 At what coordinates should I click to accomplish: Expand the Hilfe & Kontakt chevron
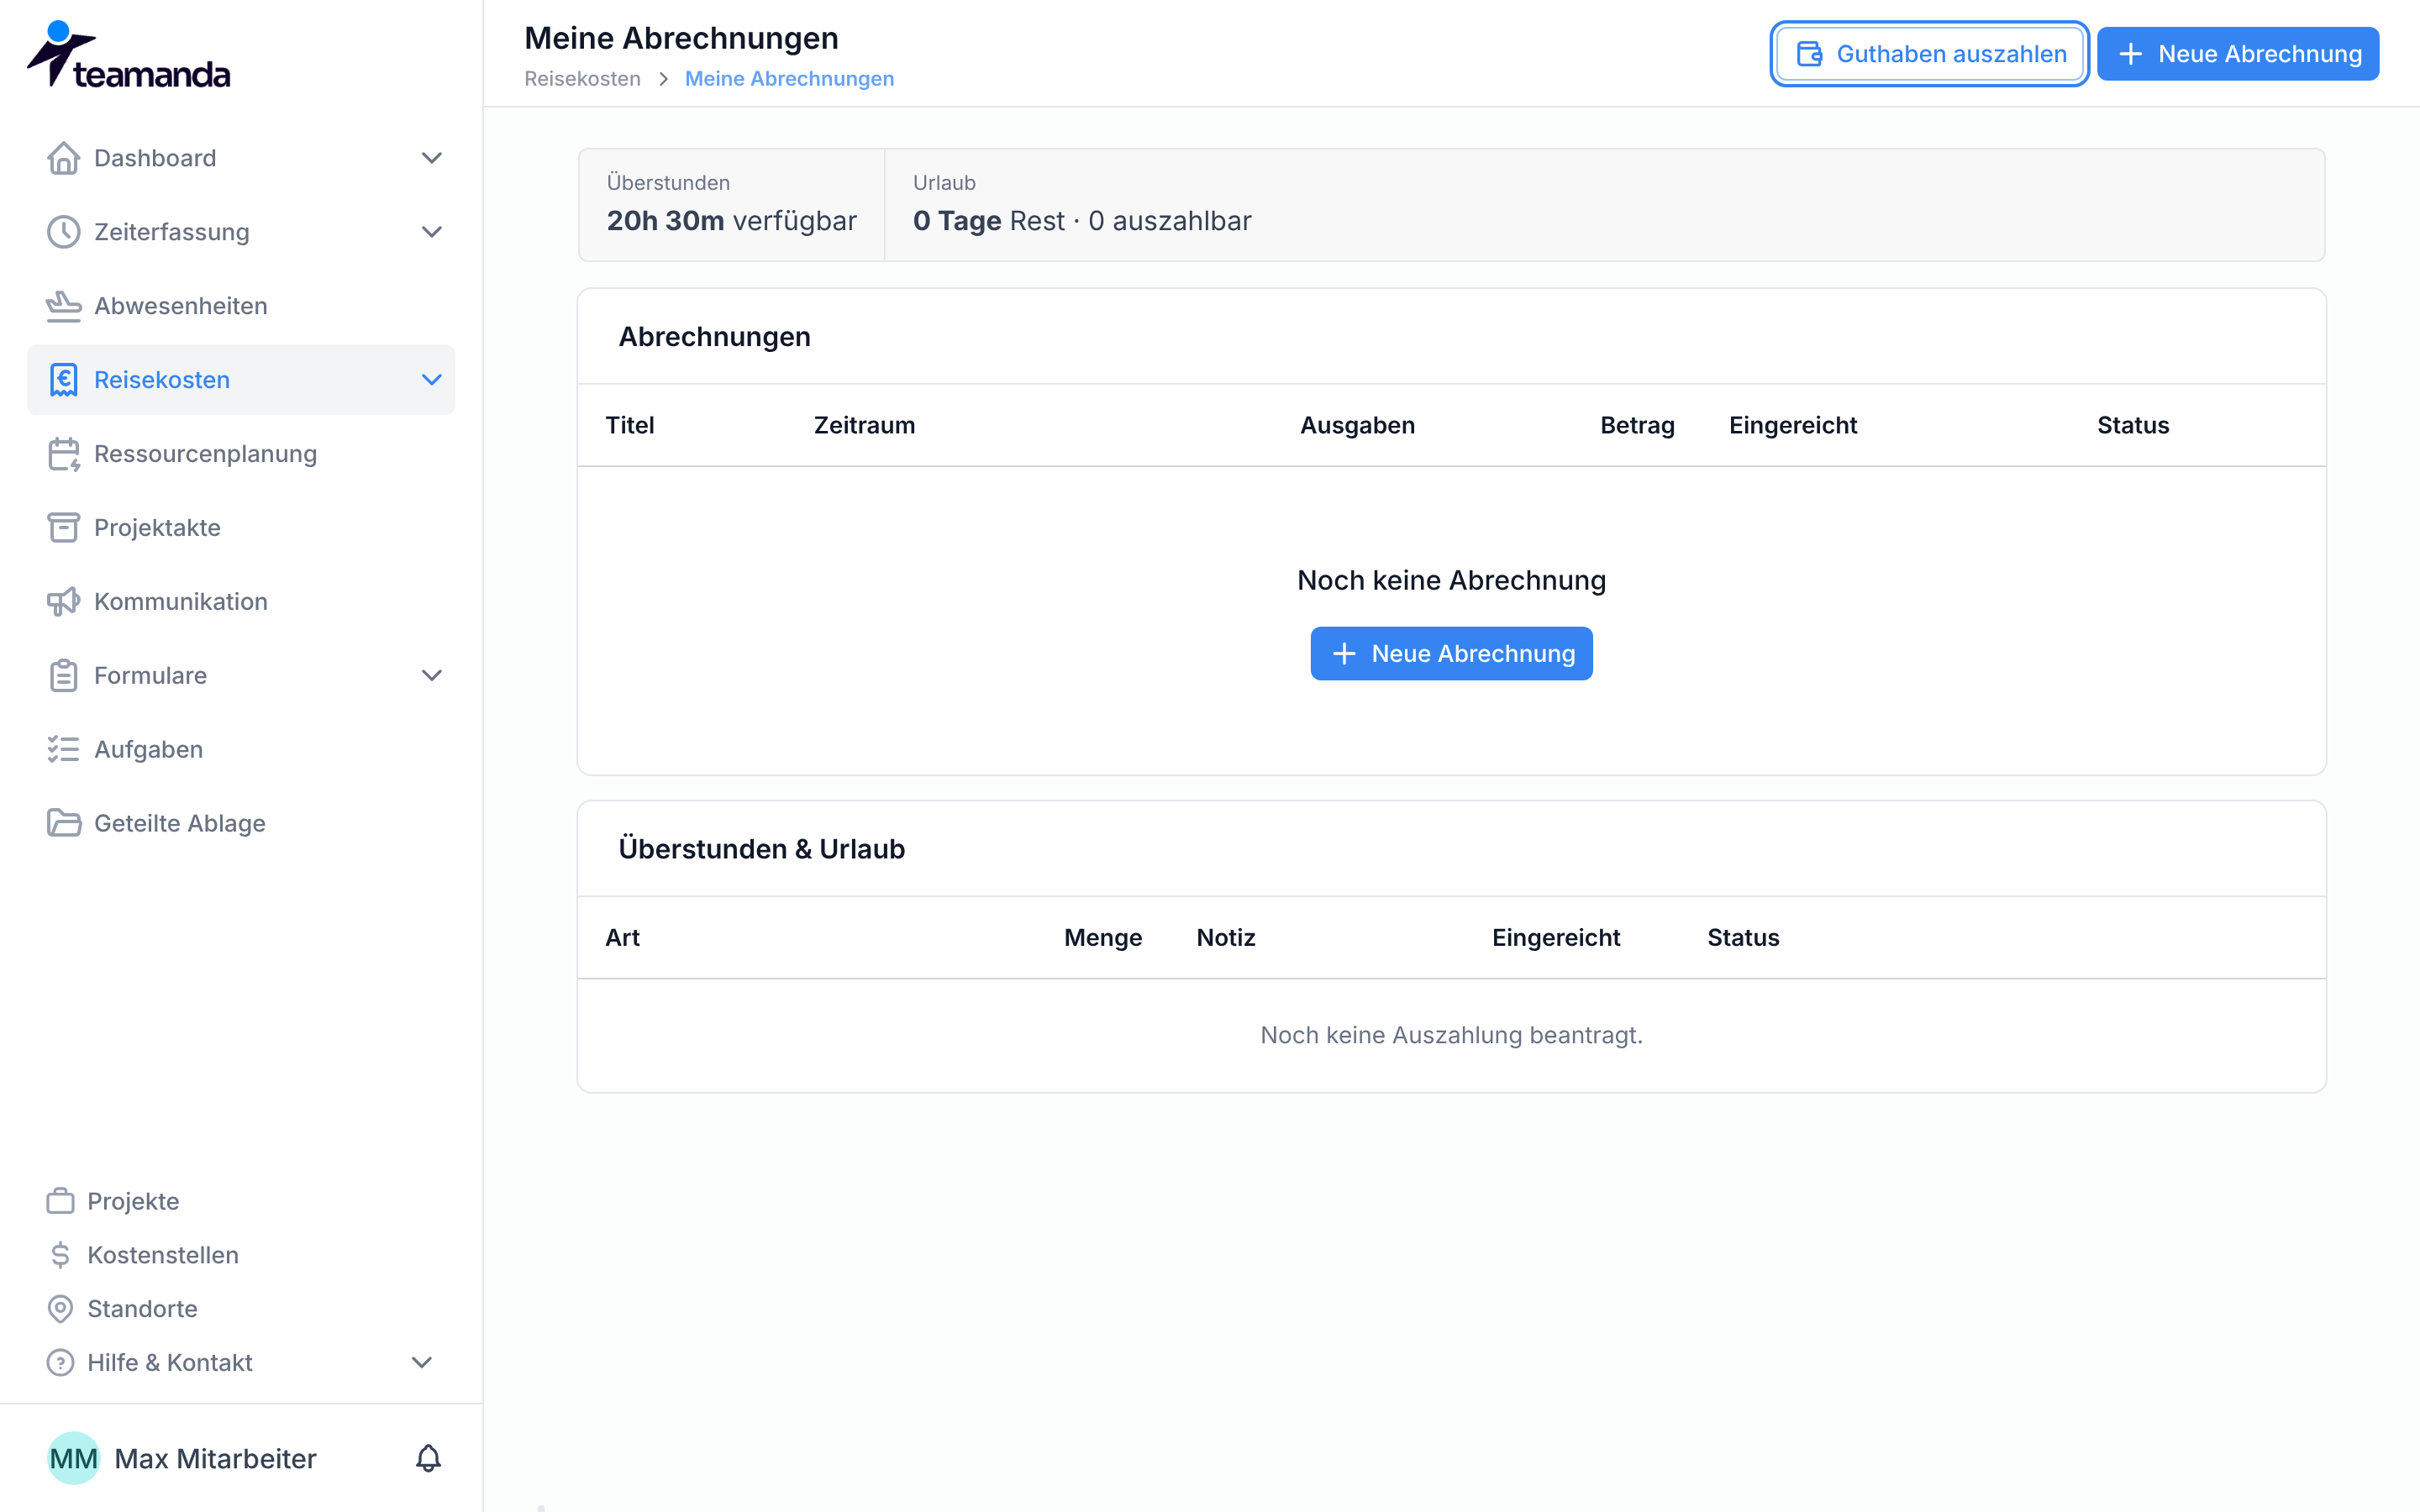(x=422, y=1363)
